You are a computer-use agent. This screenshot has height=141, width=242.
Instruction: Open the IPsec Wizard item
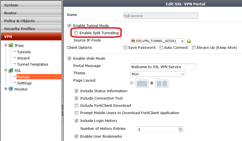(23, 58)
